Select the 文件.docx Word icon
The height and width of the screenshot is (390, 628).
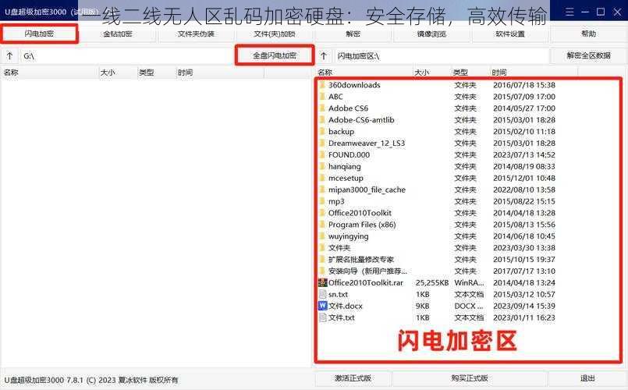click(x=322, y=306)
